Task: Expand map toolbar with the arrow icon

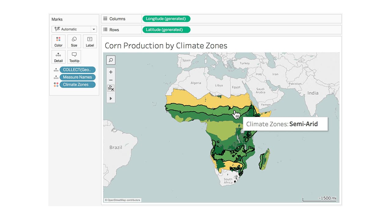Action: (x=111, y=98)
